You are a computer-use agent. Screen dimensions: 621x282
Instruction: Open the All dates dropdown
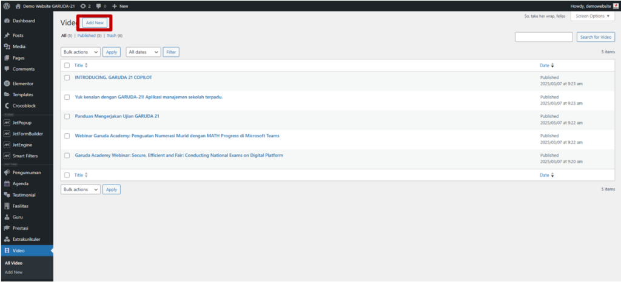click(143, 52)
